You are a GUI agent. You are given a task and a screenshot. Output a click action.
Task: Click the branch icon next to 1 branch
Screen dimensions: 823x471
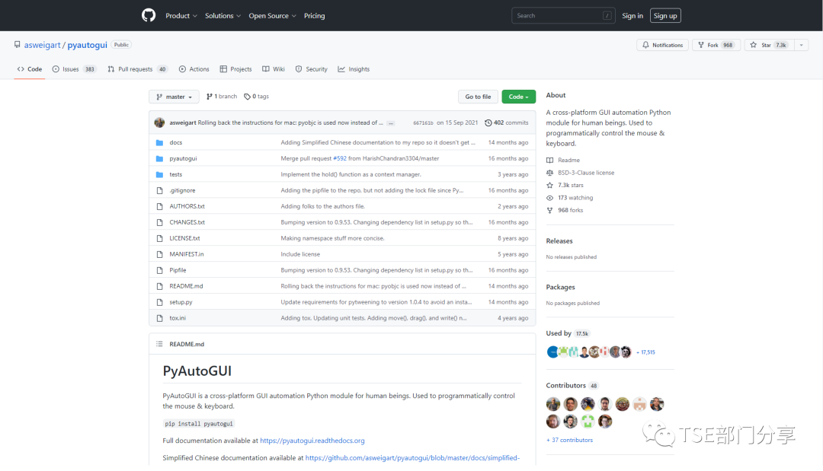point(210,97)
